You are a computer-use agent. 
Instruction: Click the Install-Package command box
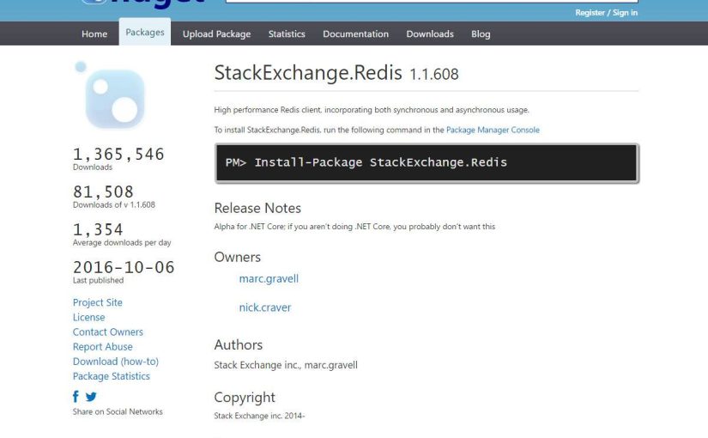[x=426, y=162]
